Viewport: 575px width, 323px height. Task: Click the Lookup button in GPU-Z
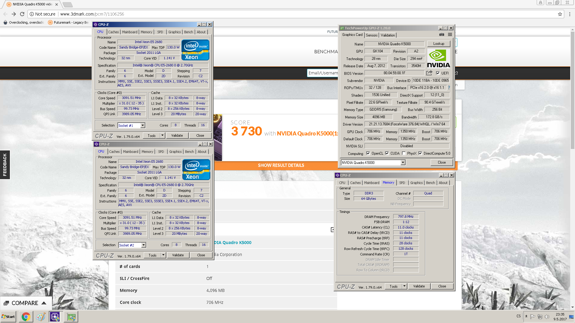439,44
